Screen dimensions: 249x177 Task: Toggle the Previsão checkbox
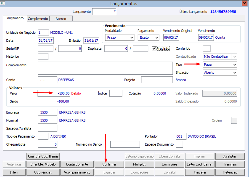tap(154, 49)
